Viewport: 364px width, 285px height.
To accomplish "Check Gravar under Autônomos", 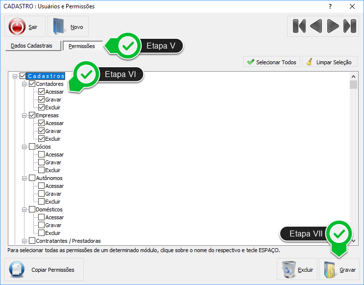I will click(42, 194).
